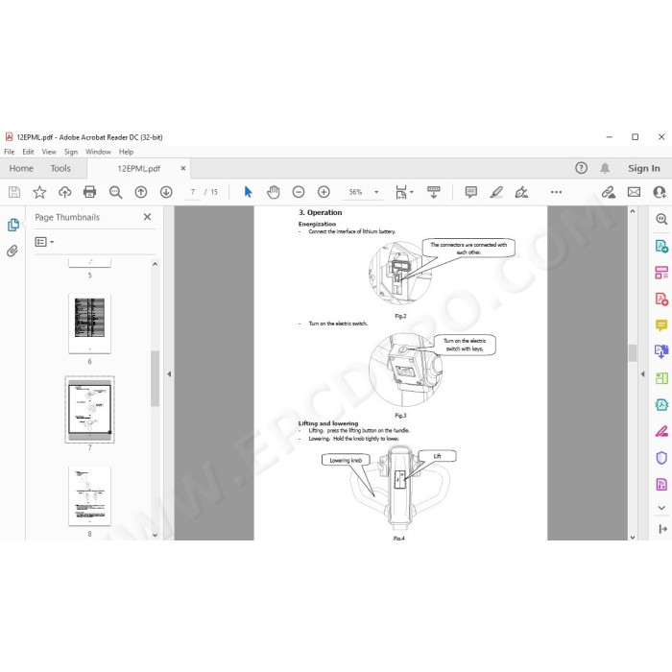Go to previous page arrow
This screenshot has width=672, height=672.
coord(140,192)
